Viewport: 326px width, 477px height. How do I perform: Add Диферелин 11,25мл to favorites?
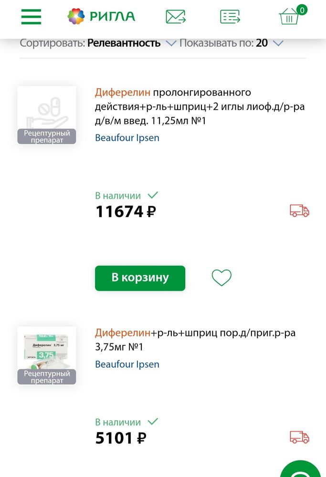tap(221, 277)
